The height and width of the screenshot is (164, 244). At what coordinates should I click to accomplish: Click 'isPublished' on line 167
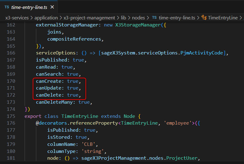tap(52, 60)
